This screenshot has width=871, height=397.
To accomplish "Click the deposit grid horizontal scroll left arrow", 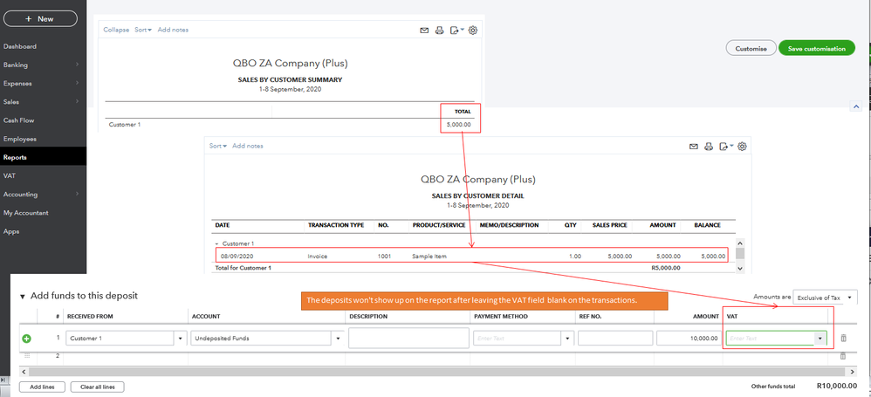I will [x=22, y=372].
